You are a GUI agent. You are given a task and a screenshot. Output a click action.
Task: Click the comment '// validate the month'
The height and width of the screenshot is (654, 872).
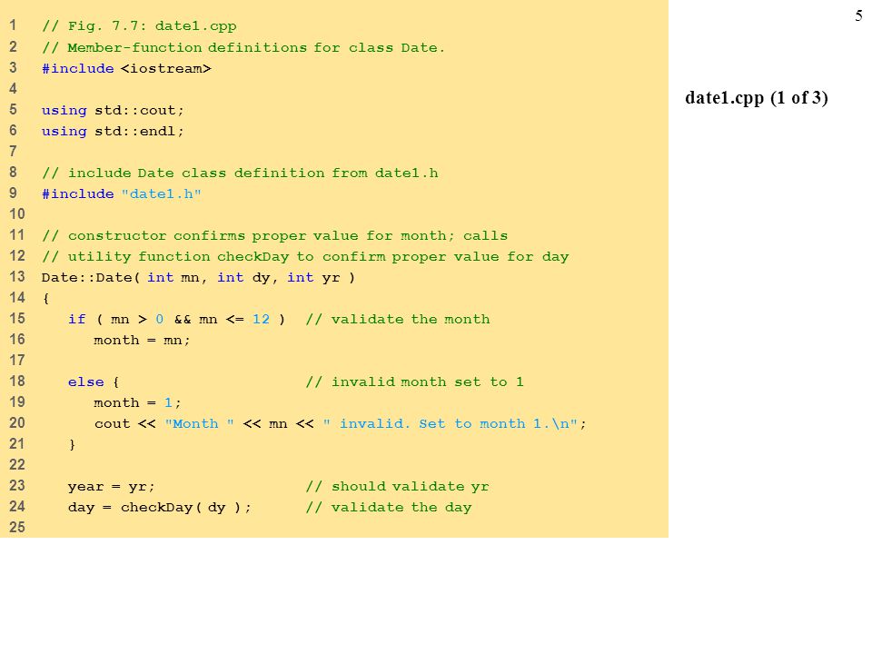[x=398, y=319]
